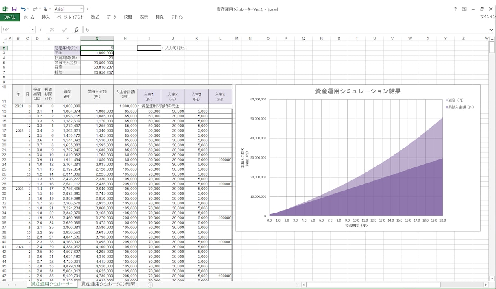496x289 pixels.
Task: Switch to 資産運用シミュレーション結果 sheet tab
Action: coord(108,284)
